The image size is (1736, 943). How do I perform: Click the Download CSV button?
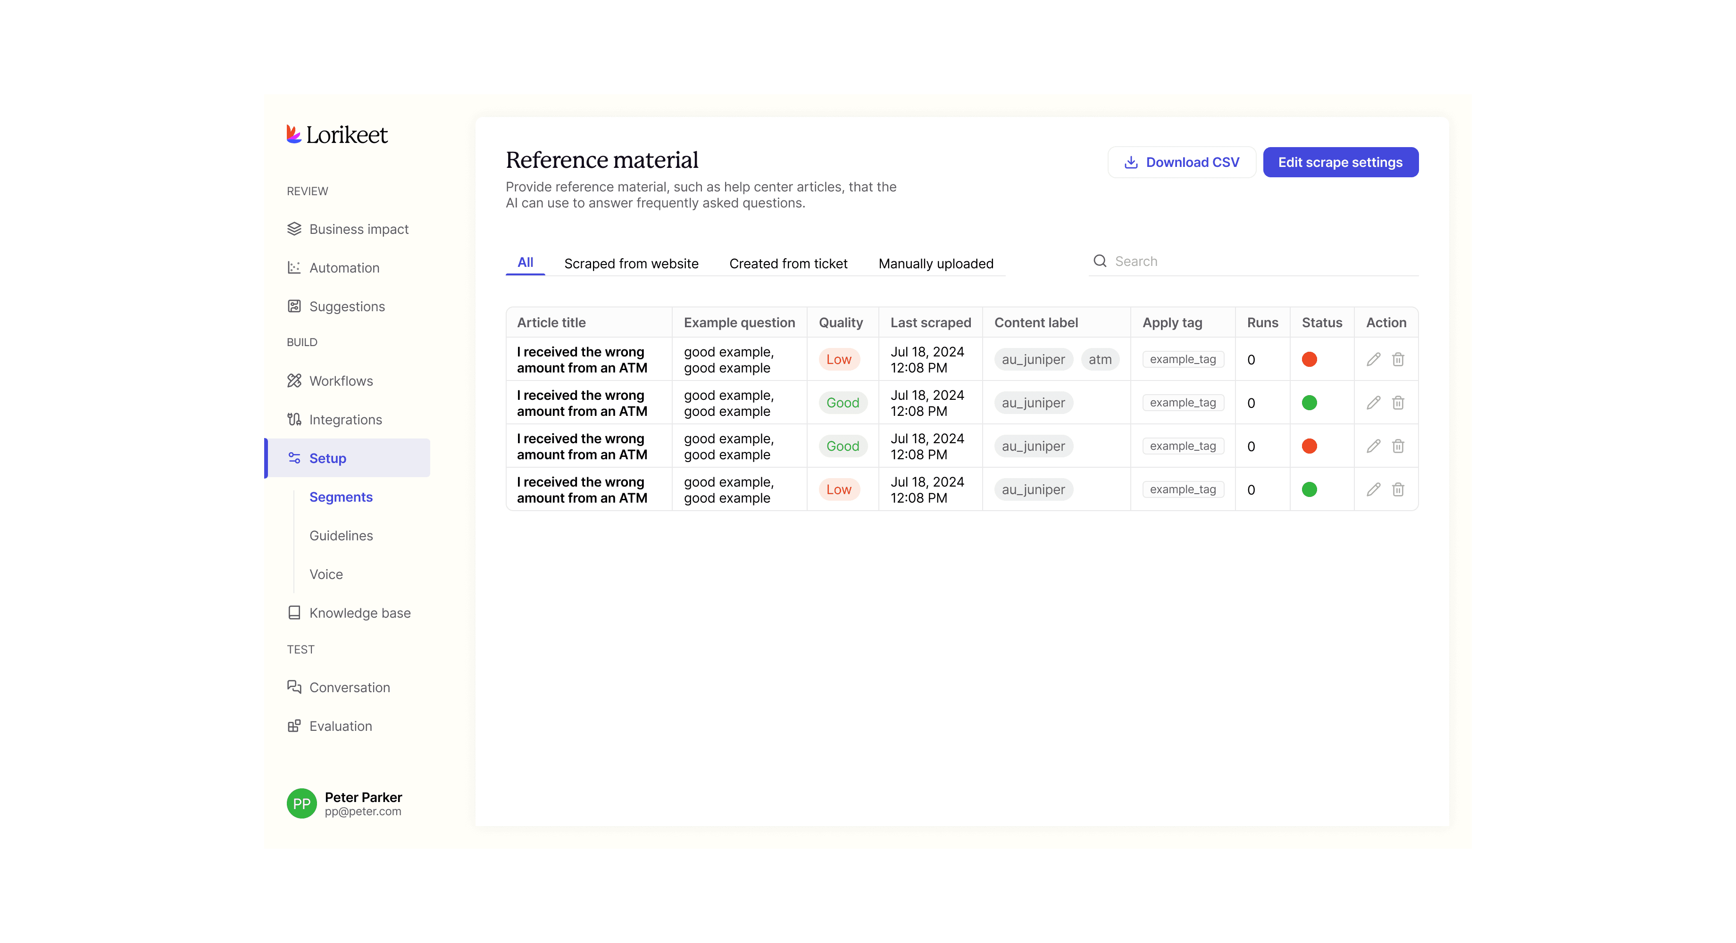1181,162
